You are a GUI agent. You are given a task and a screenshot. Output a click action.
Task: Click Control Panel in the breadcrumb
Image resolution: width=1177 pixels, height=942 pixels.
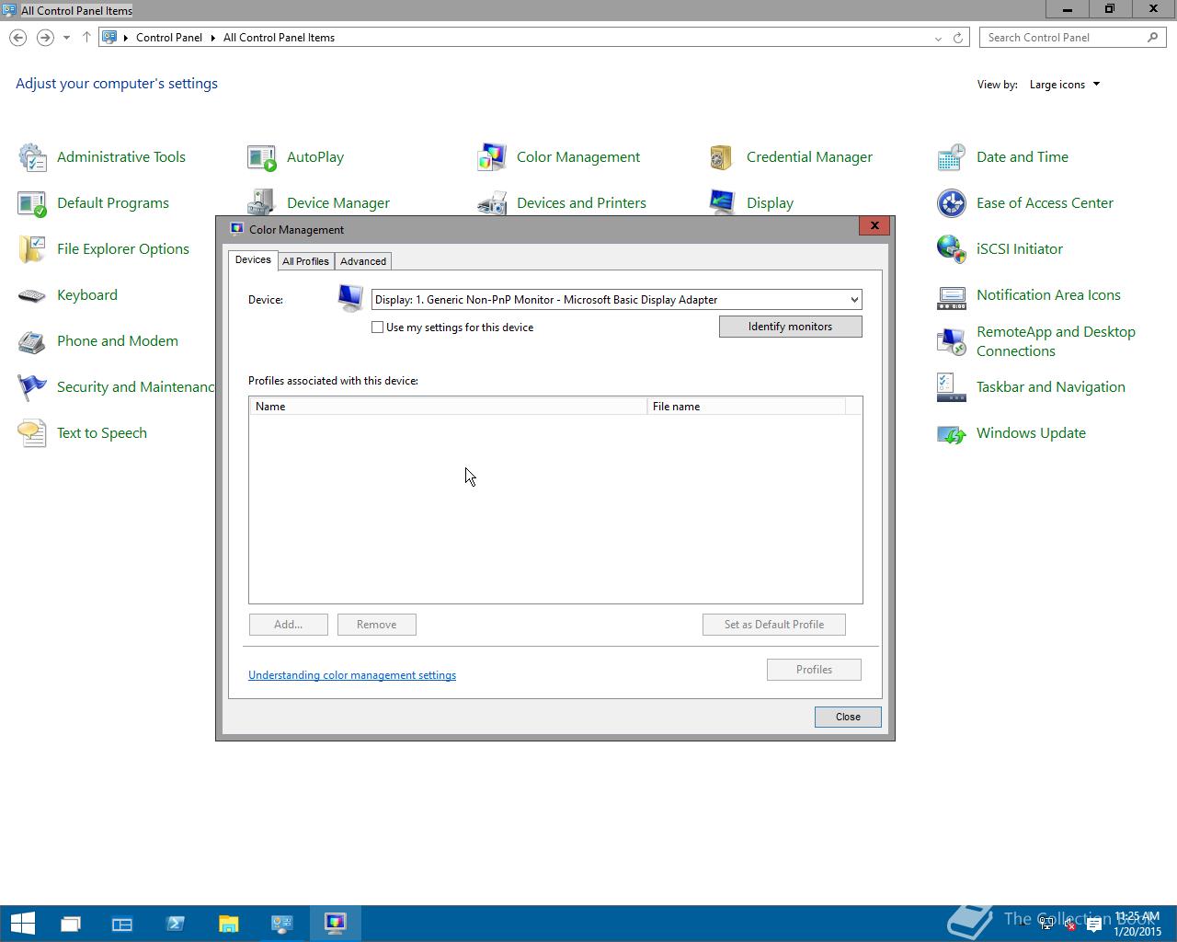169,38
